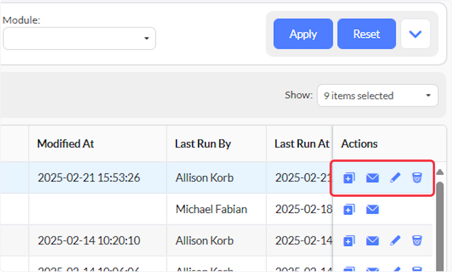Open the Module dropdown
452x272 pixels.
79,38
